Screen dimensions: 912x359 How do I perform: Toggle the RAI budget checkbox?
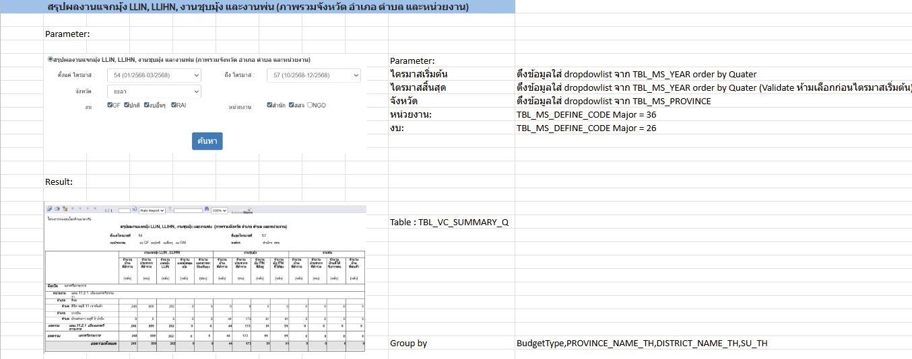tap(174, 105)
